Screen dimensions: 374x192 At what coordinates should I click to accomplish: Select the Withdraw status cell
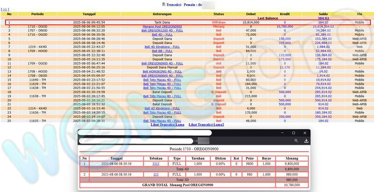(x=219, y=22)
